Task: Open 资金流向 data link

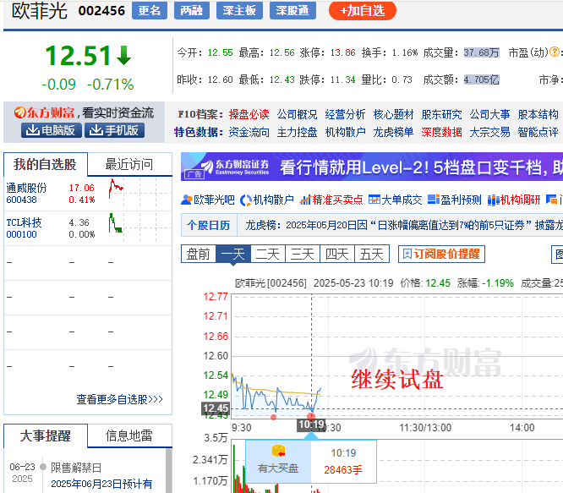Action: (x=249, y=132)
